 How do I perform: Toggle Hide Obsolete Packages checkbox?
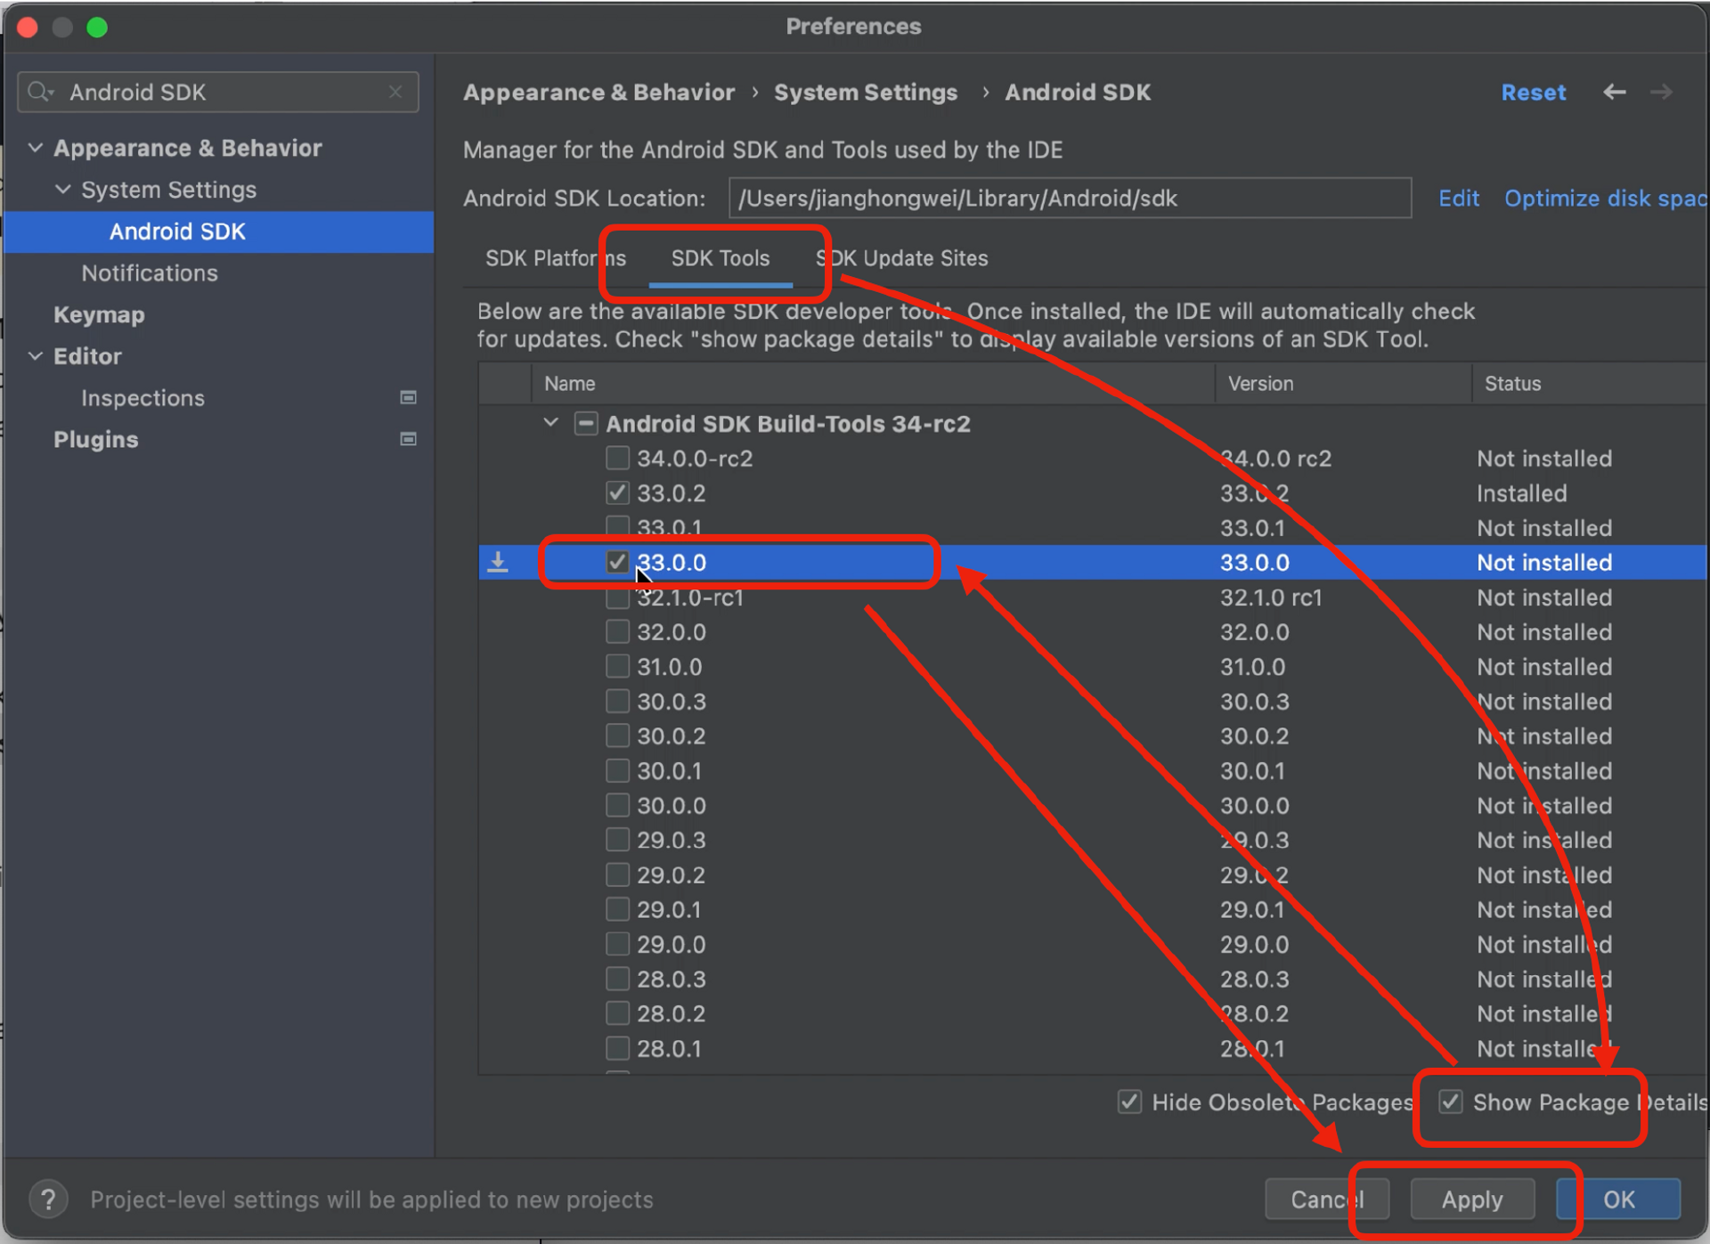[x=1129, y=1102]
